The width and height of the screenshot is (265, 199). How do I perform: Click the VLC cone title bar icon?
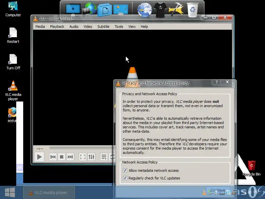pos(35,19)
